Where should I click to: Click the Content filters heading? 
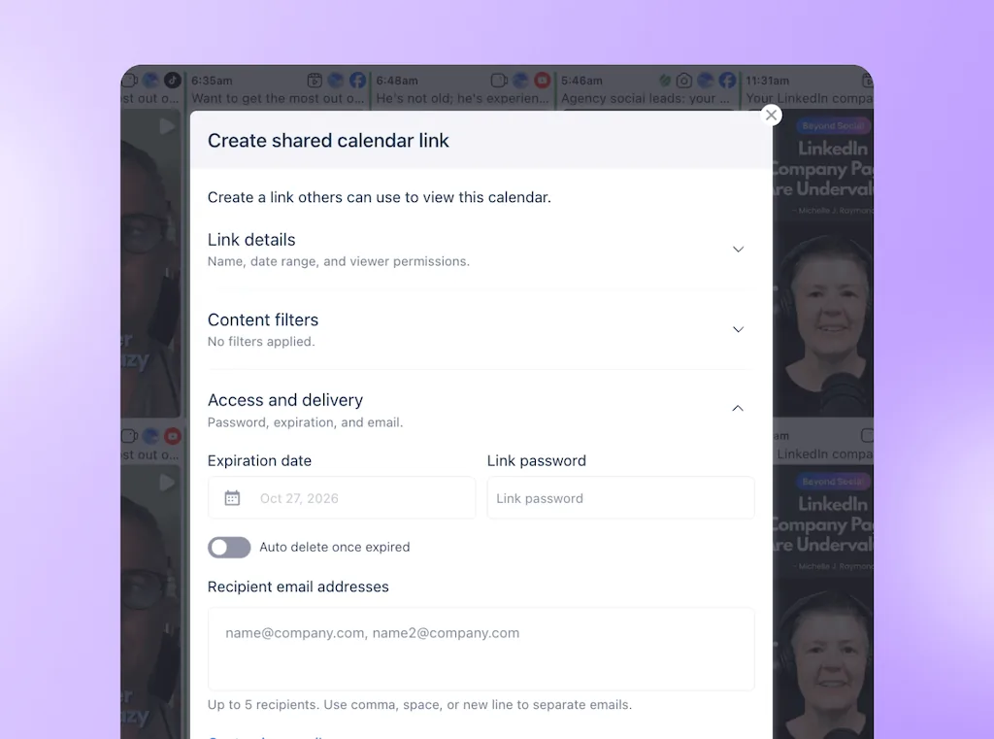pyautogui.click(x=262, y=319)
